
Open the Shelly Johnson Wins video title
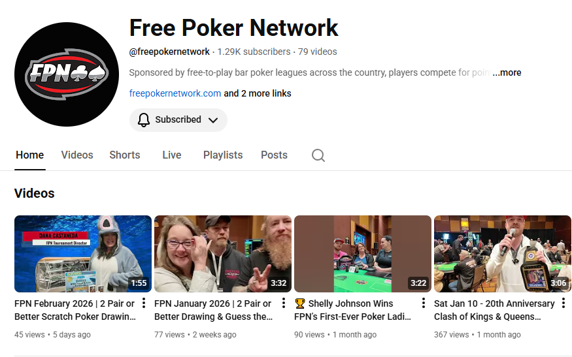coord(352,310)
